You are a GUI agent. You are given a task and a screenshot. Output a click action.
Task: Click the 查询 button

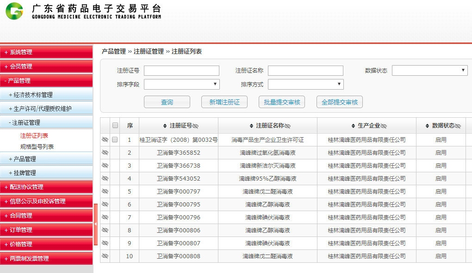(x=167, y=102)
